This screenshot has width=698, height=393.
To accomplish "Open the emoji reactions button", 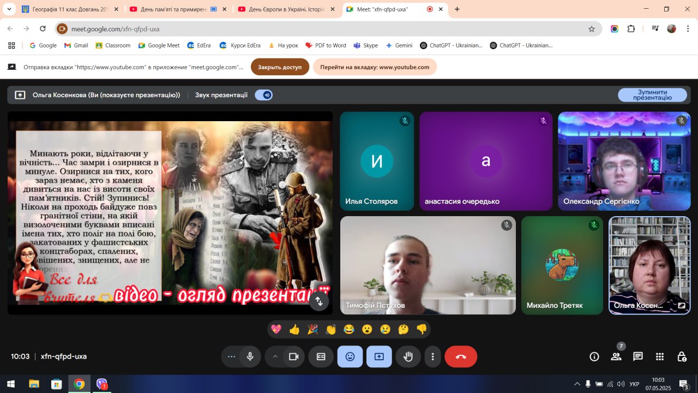I will pos(350,357).
